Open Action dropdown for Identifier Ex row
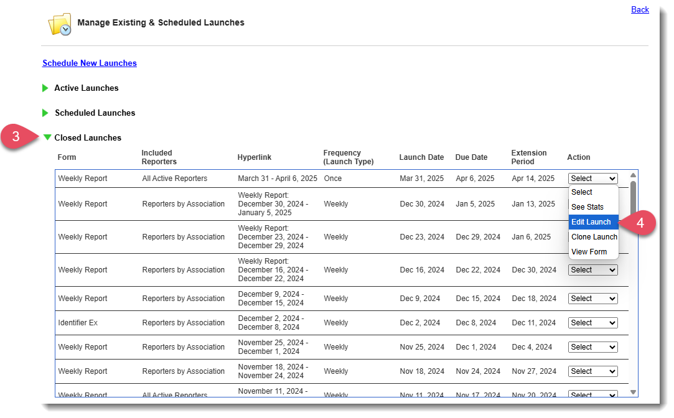Screen dimensions: 674x418 [x=592, y=323]
